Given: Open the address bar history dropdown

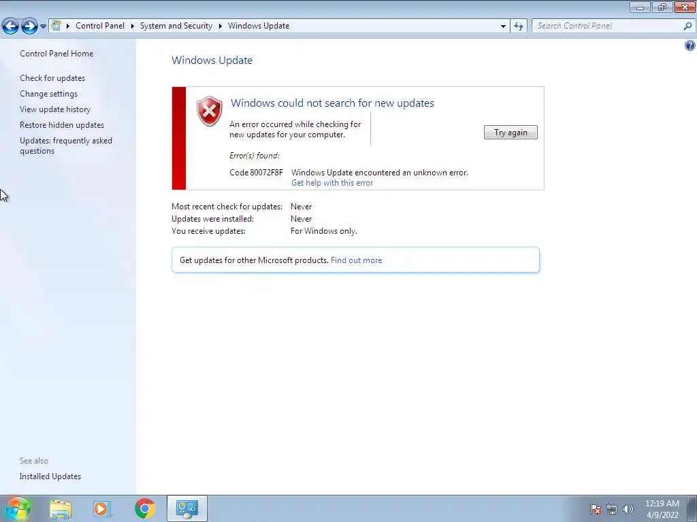Looking at the screenshot, I should (x=503, y=27).
